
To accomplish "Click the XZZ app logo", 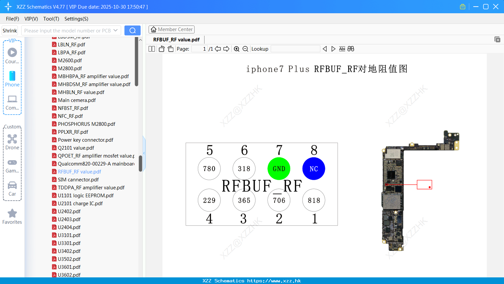I will click(8, 7).
